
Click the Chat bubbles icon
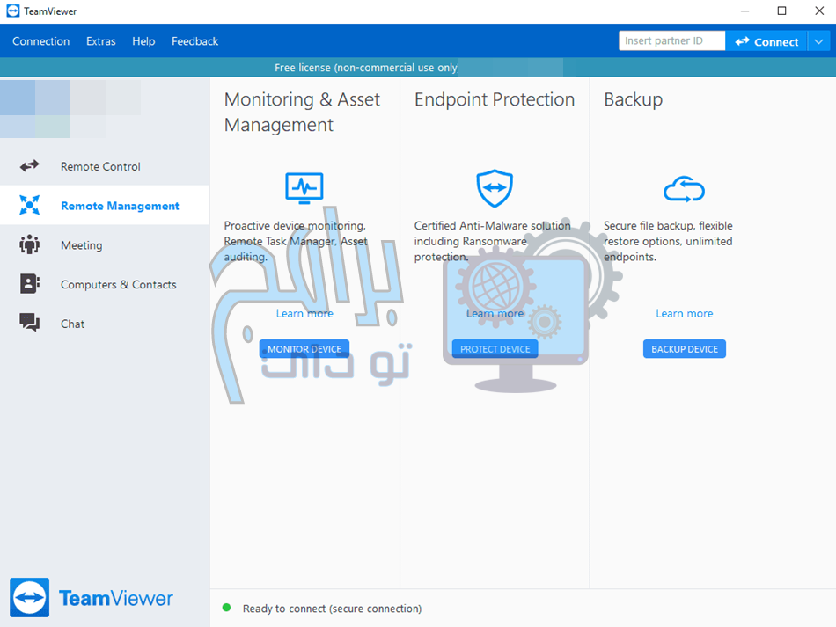[30, 324]
